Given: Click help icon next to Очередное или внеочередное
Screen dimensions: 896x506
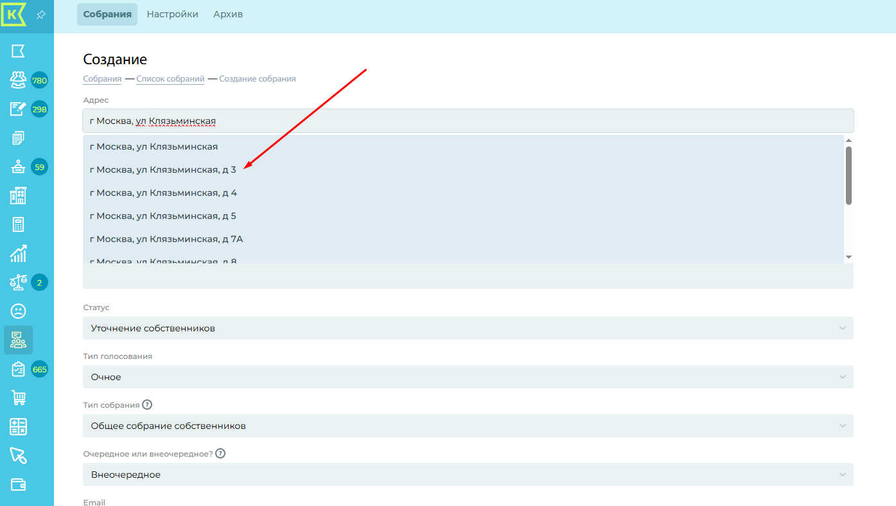Looking at the screenshot, I should pyautogui.click(x=220, y=454).
